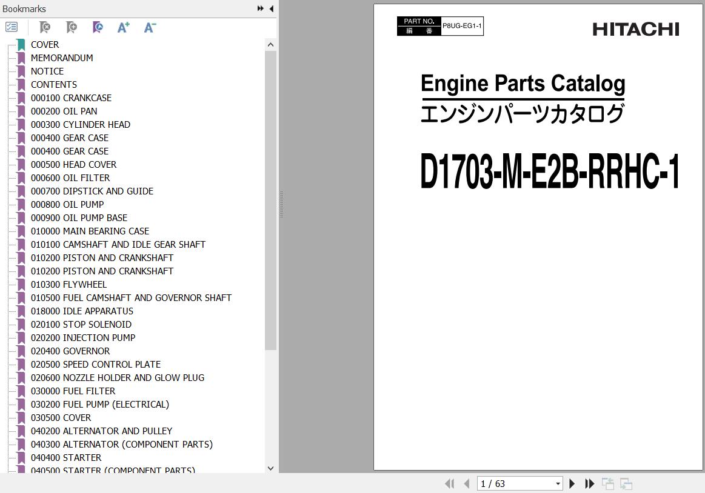The height and width of the screenshot is (493, 705).
Task: Click the bookmark icon beside CONTENTS
Action: [21, 85]
